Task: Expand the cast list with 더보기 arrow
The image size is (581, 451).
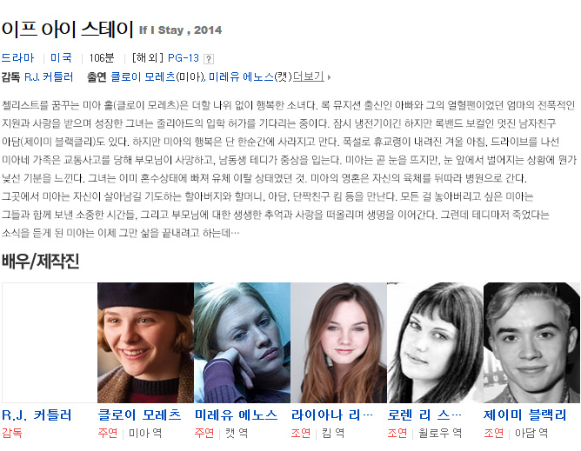Action: (x=311, y=76)
